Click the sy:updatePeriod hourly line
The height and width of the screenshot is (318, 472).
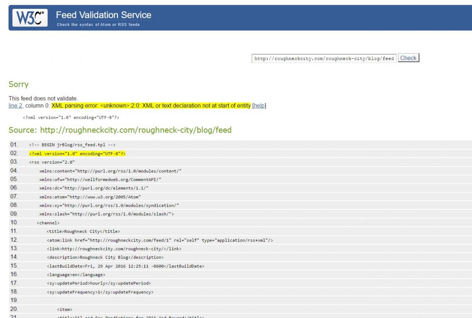tap(99, 283)
